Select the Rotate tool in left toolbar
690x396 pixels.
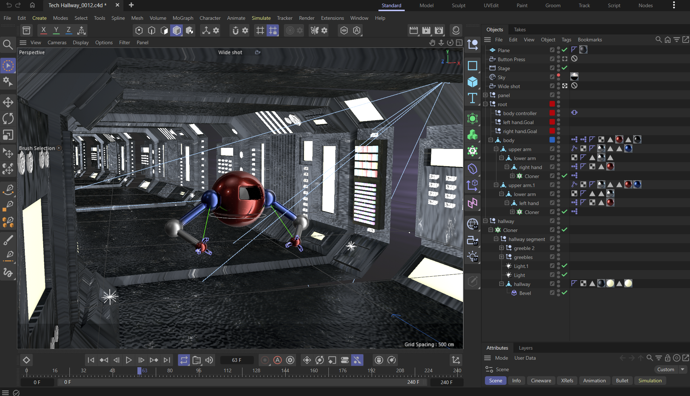[8, 118]
